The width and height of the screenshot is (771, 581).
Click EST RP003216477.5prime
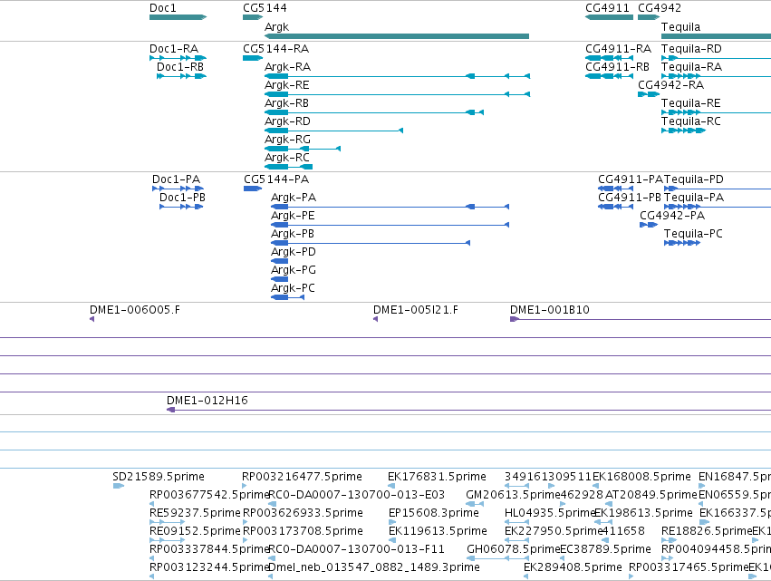point(302,477)
